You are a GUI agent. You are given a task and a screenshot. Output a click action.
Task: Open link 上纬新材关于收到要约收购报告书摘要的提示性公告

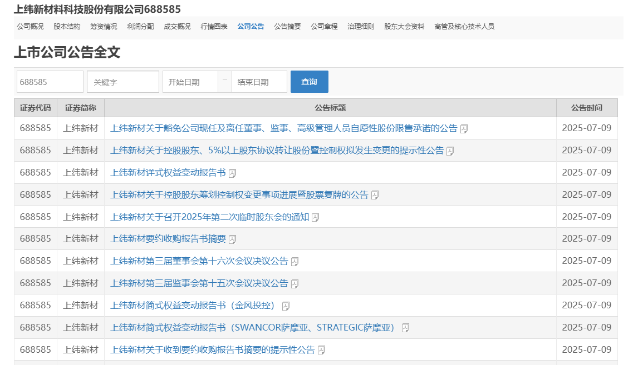click(213, 350)
